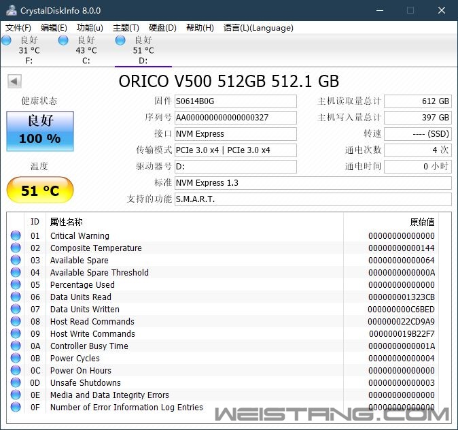This screenshot has height=430, width=458.
Task: Close the CrystalDiskInfo window
Action: [x=441, y=10]
